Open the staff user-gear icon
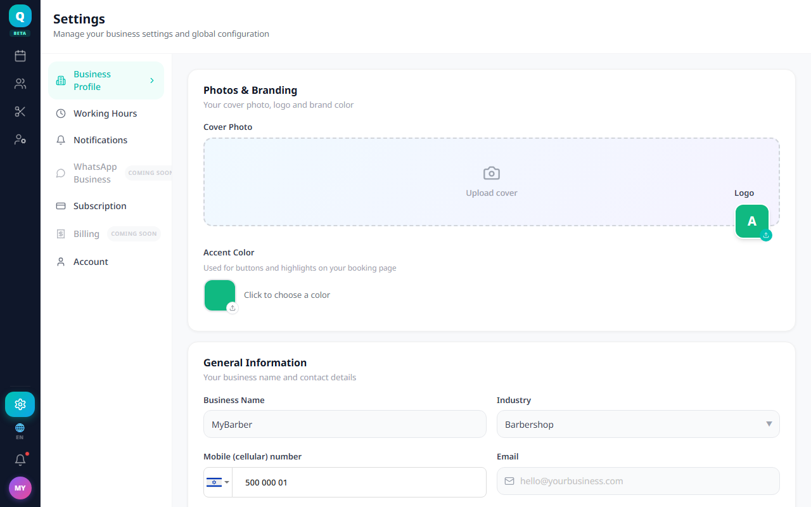811x507 pixels. (20, 139)
